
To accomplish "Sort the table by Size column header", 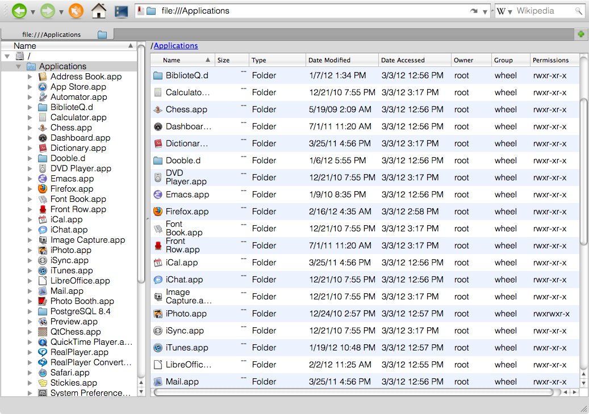I will pyautogui.click(x=232, y=60).
